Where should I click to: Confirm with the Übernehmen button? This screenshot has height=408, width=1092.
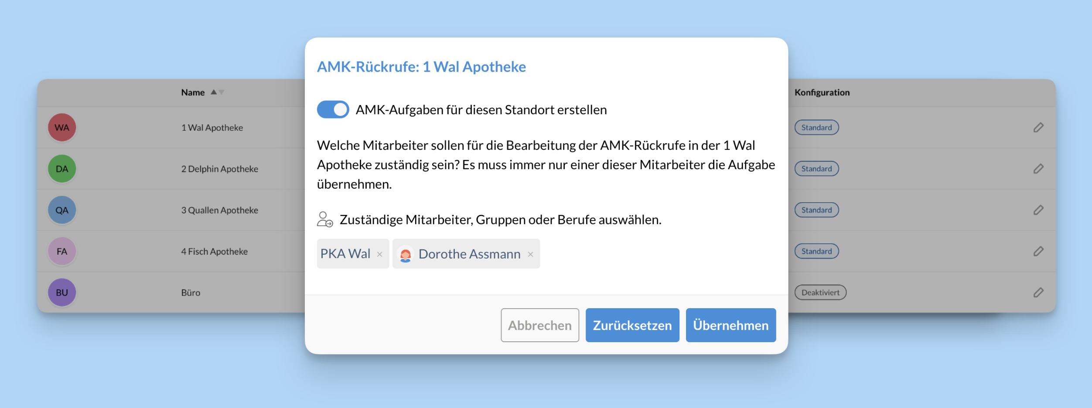[x=730, y=325]
